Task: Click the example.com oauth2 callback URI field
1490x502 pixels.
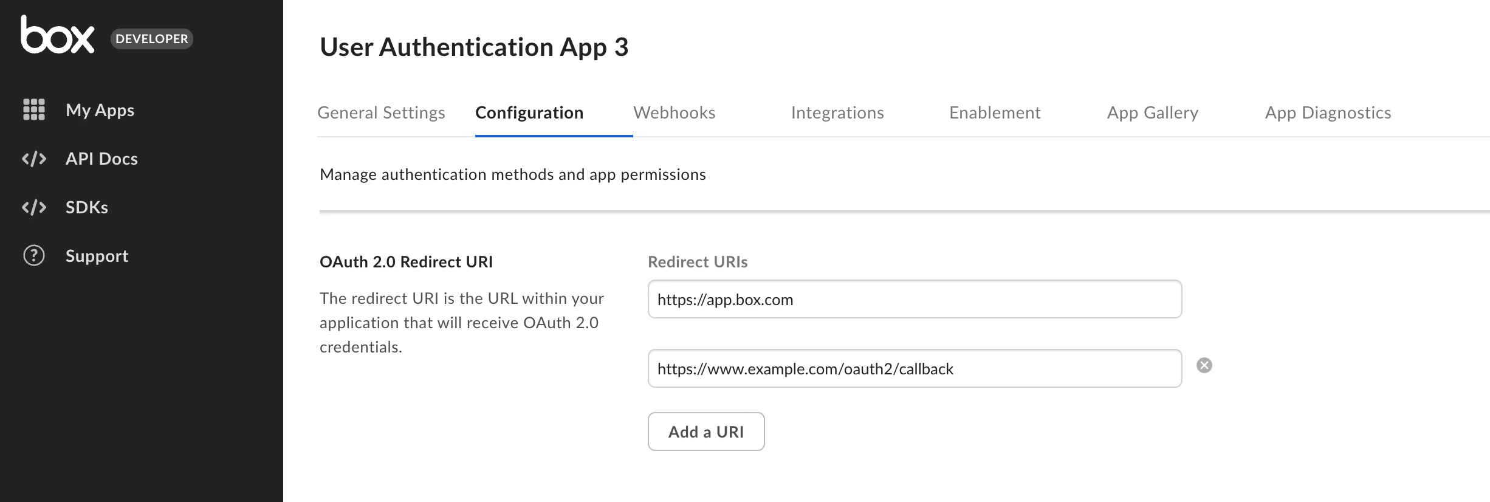Action: (x=915, y=368)
